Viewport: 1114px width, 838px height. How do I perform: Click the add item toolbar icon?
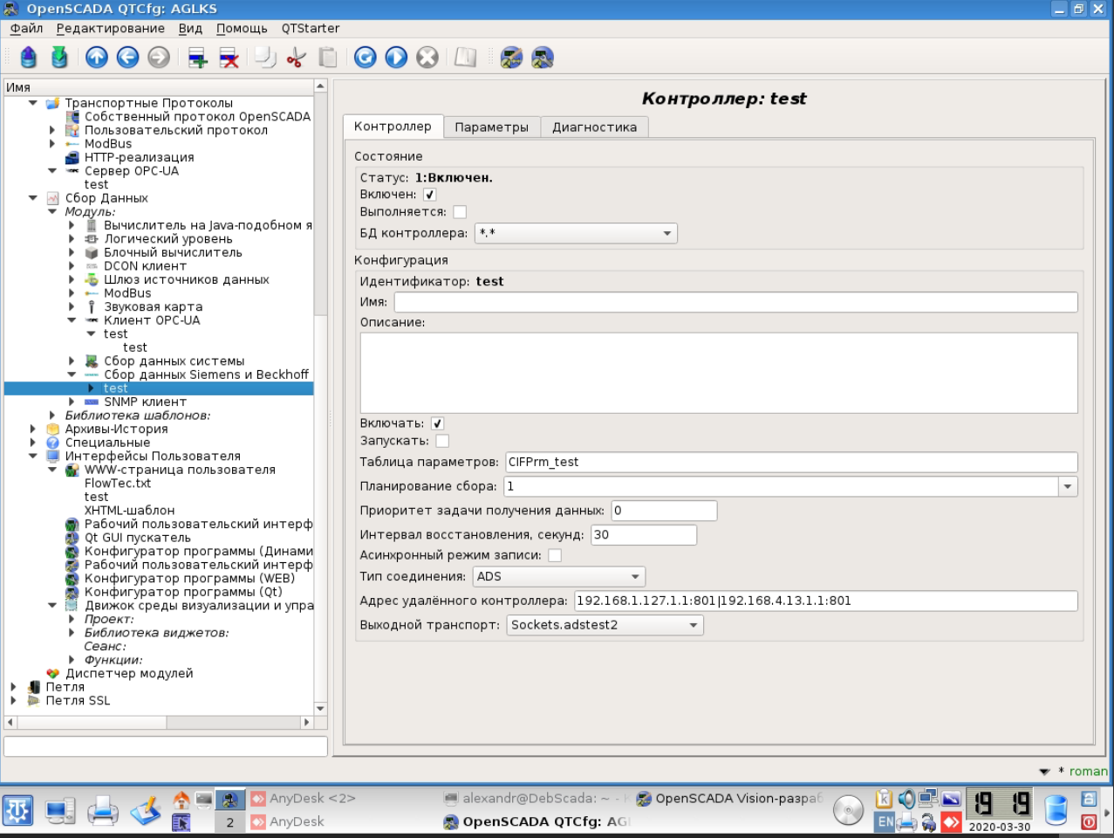coord(197,58)
